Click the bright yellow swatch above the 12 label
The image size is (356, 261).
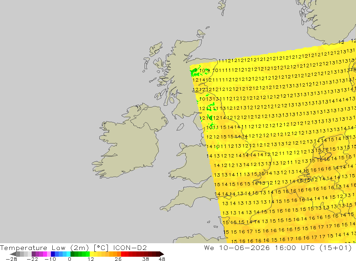(x=92, y=254)
